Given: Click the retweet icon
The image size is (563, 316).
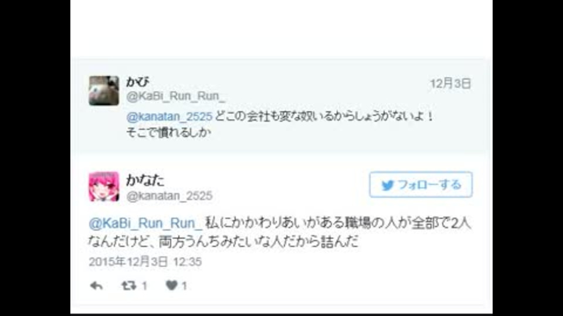Looking at the screenshot, I should (x=128, y=286).
